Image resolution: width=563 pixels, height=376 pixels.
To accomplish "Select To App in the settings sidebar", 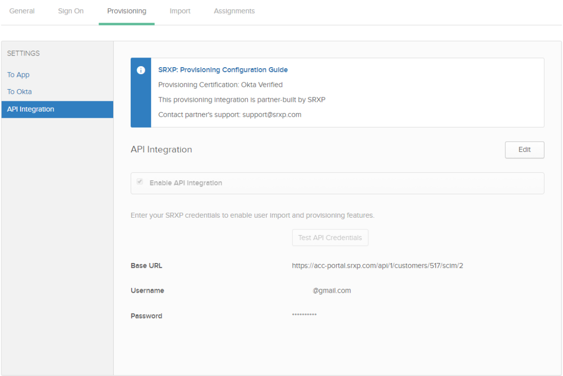I will pos(19,75).
